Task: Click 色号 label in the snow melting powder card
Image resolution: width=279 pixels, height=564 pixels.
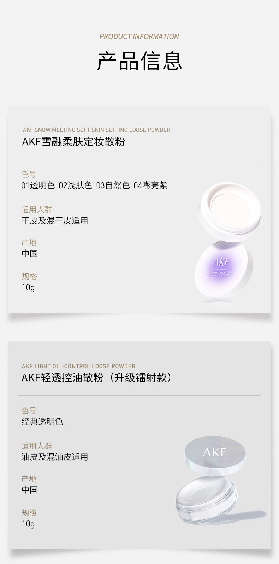Action: (x=29, y=174)
